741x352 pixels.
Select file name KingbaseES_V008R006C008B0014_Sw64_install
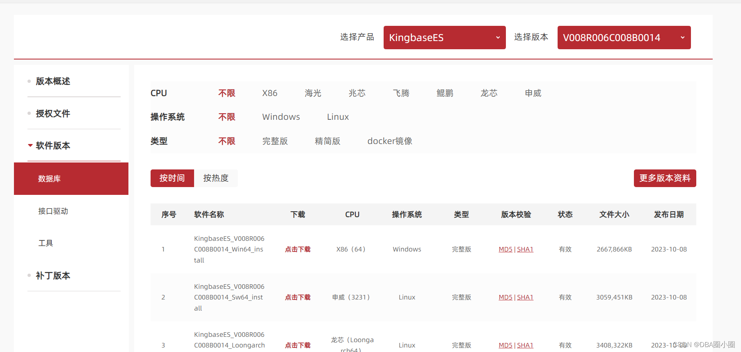click(229, 297)
